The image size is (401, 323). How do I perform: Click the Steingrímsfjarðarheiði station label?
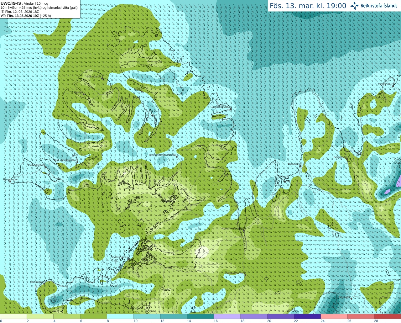(162, 155)
